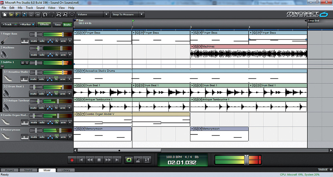This screenshot has width=333, height=177.
Task: Click the +Marker button
Action: tap(27, 25)
